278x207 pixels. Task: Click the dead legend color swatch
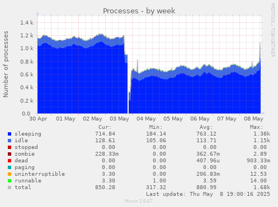[10, 161]
